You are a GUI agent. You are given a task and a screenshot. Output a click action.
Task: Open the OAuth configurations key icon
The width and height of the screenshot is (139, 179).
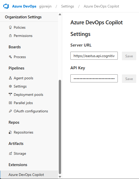point(10,111)
